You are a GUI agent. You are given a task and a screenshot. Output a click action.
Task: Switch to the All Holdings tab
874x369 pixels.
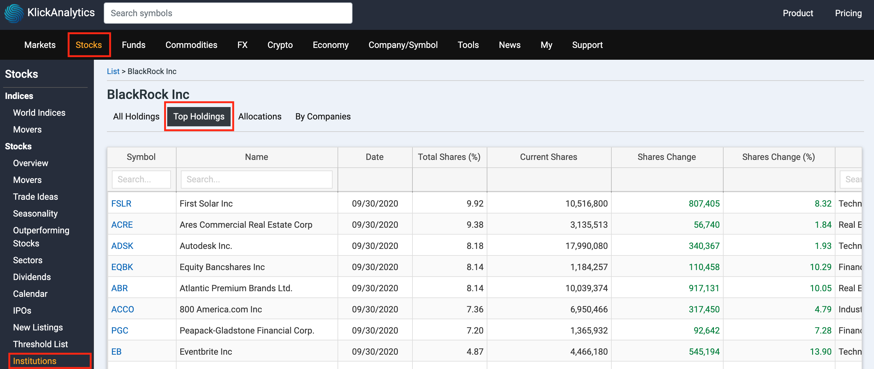[x=136, y=117]
